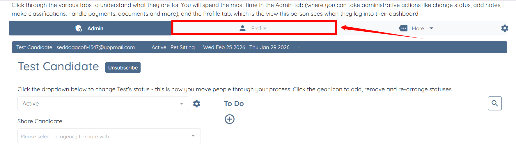516x154 pixels.
Task: Open the Profile tab
Action: click(x=259, y=28)
